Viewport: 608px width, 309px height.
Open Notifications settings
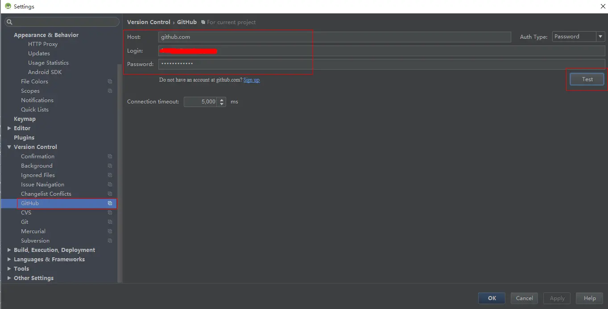[37, 100]
